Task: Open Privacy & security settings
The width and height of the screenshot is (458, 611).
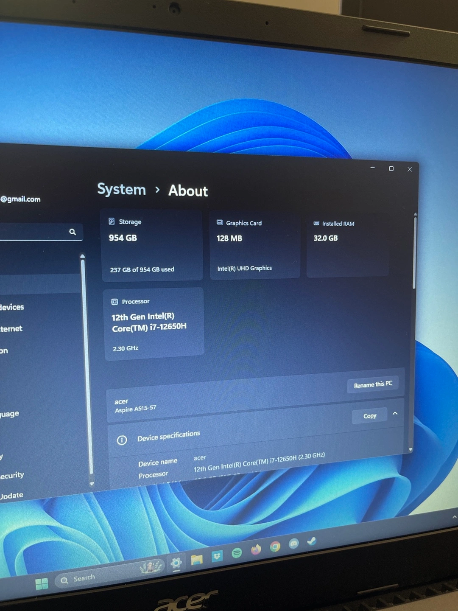Action: tap(12, 476)
